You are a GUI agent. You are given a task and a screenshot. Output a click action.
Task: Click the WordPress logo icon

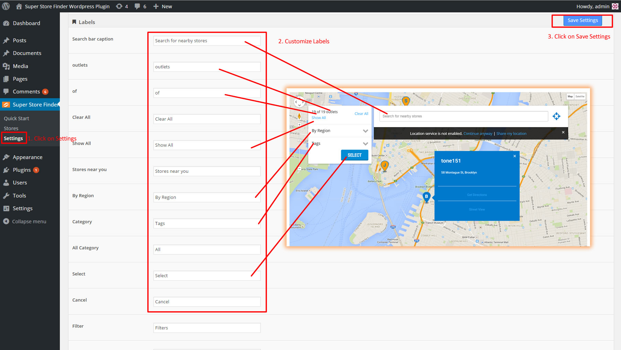[x=6, y=6]
